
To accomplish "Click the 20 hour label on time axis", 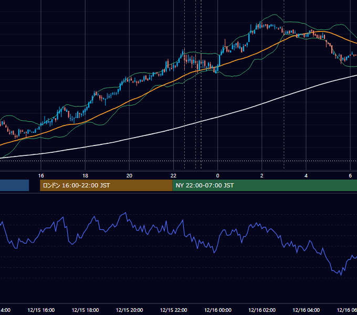I will (129, 176).
